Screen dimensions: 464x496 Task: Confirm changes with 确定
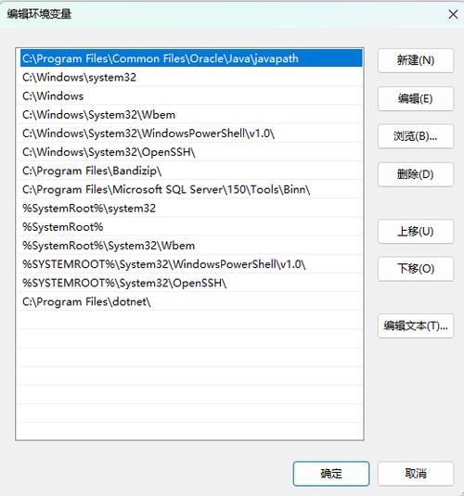point(331,474)
